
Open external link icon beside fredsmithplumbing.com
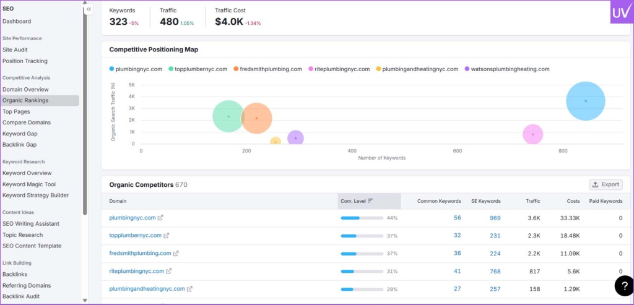[176, 253]
